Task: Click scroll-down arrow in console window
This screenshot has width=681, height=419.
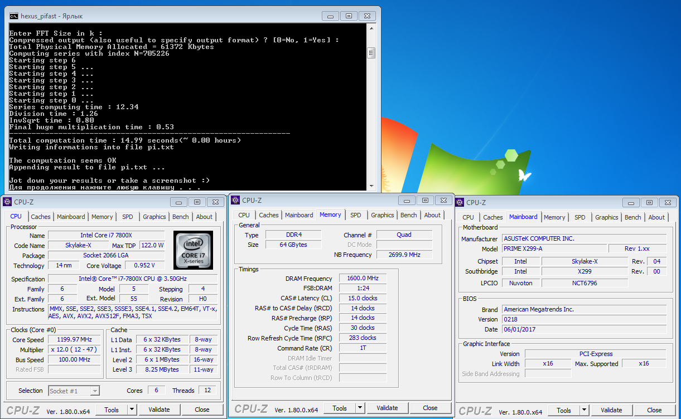Action: click(371, 186)
